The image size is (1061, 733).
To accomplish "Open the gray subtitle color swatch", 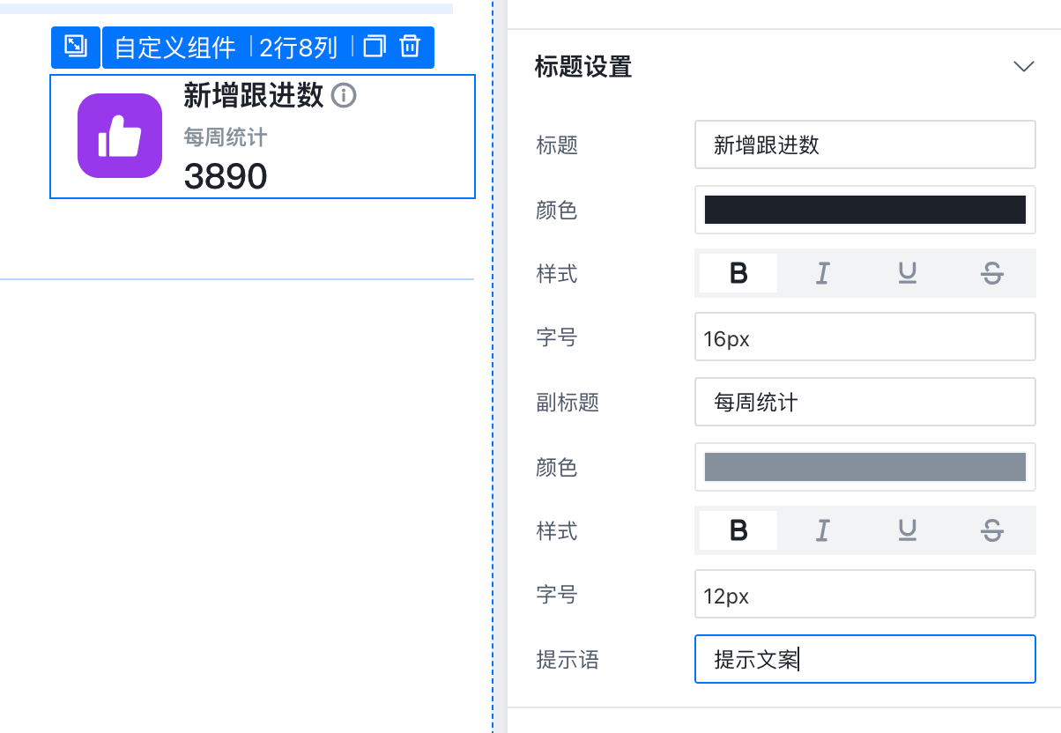I will point(864,467).
